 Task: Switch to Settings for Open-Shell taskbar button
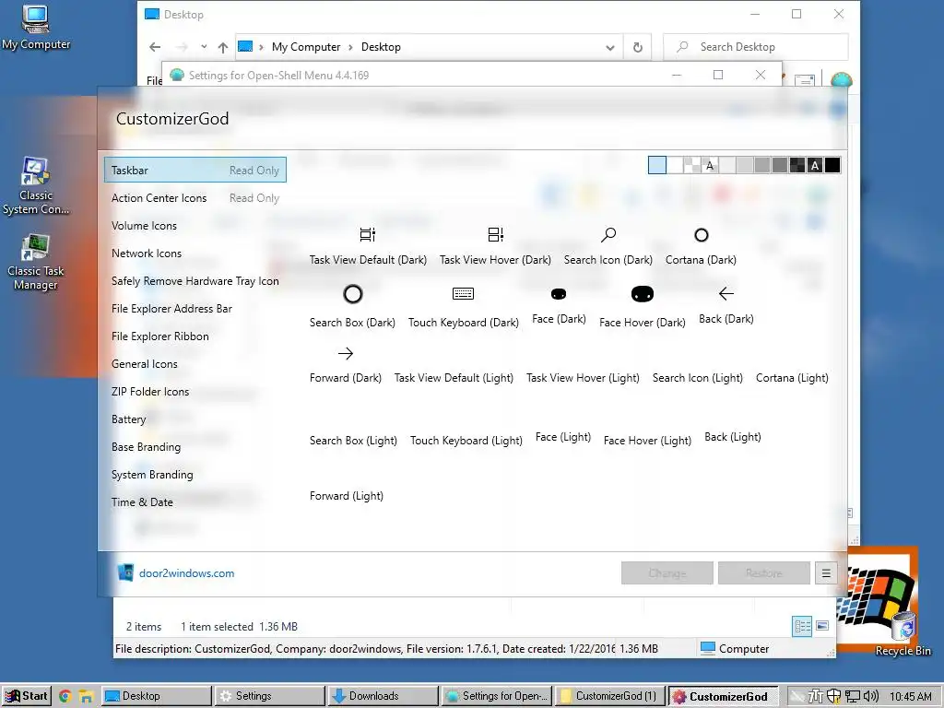pos(496,696)
